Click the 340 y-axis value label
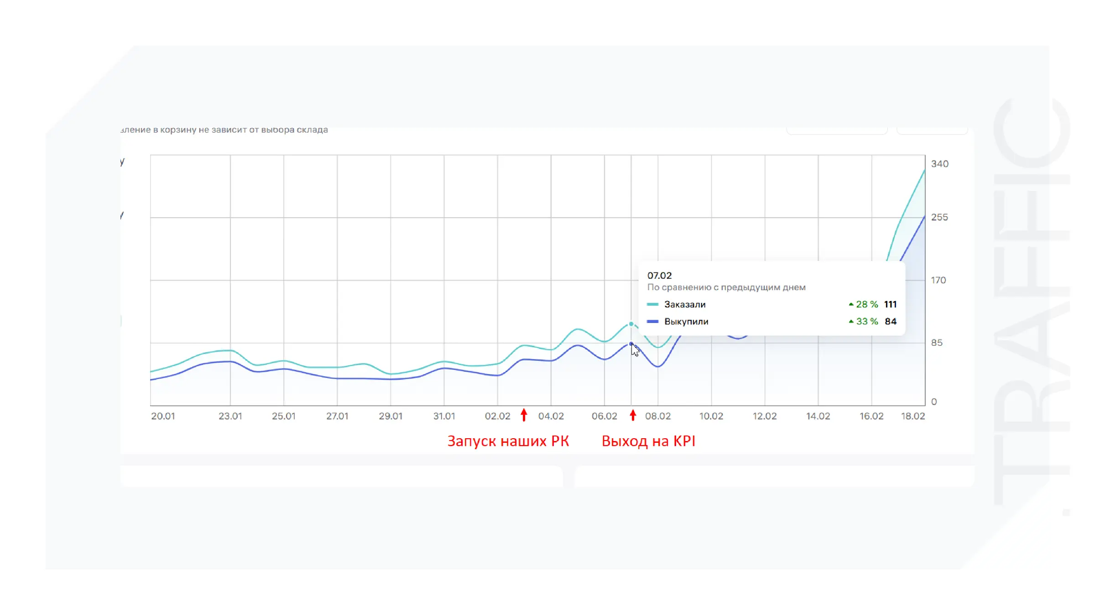 tap(939, 164)
